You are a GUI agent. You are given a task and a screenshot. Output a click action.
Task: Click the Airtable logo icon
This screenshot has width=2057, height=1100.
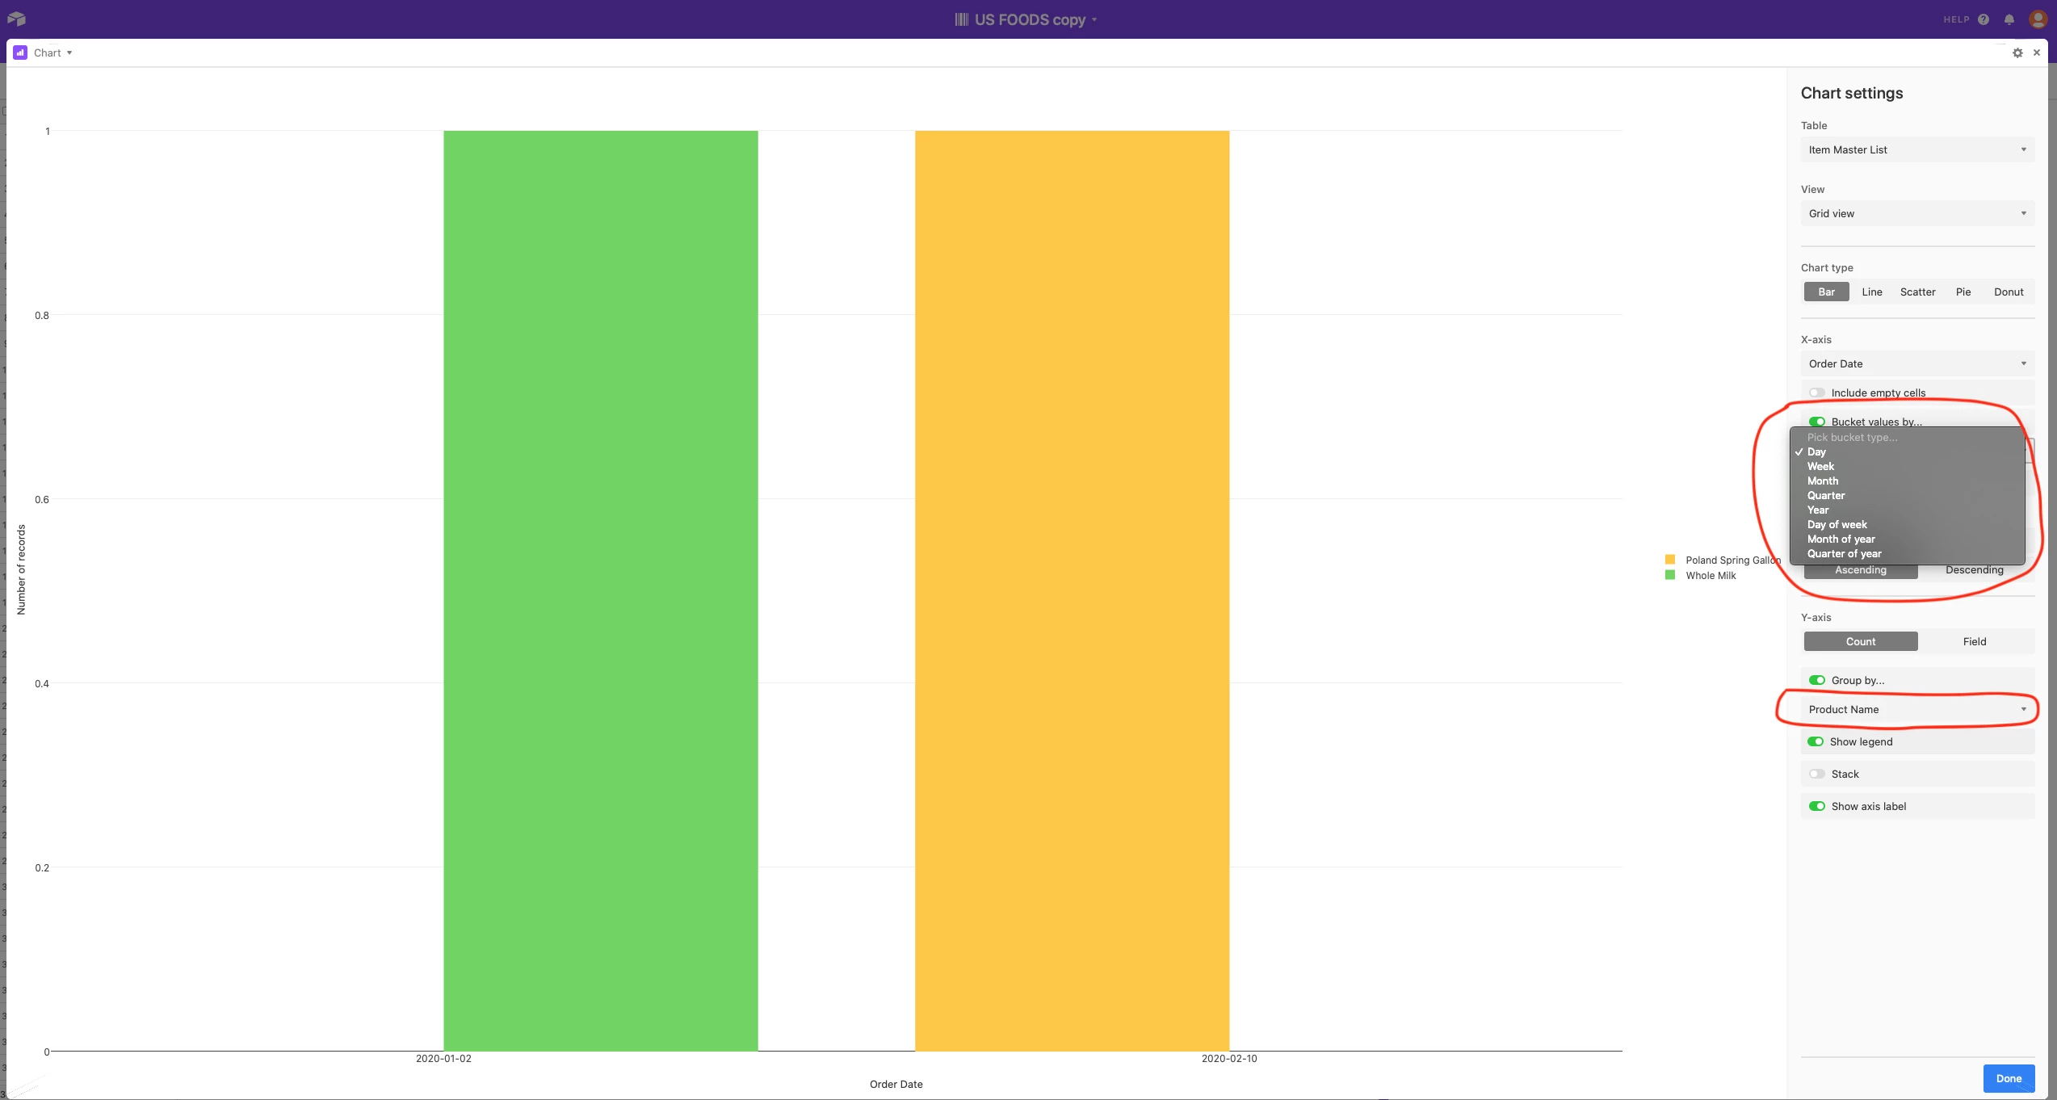click(16, 19)
